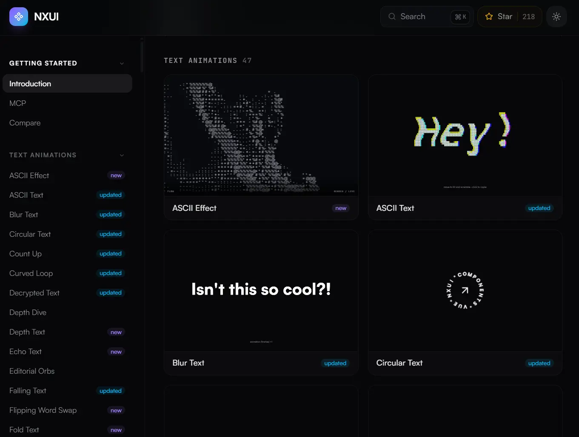Click the star icon in Star button
Image resolution: width=579 pixels, height=437 pixels.
(x=489, y=17)
